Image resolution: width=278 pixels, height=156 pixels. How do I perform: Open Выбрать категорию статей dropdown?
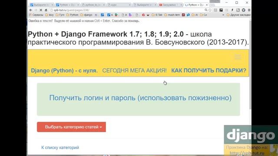71,127
